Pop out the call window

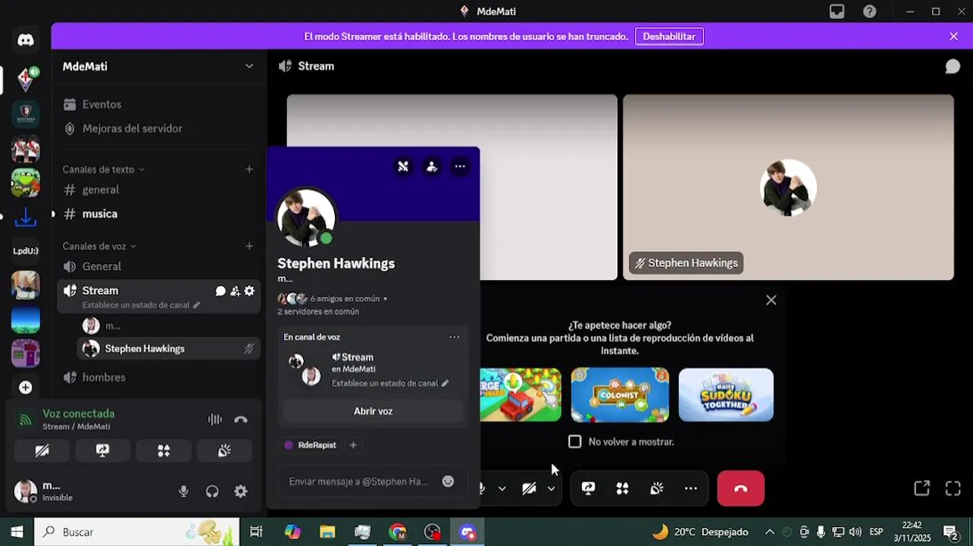pos(921,489)
